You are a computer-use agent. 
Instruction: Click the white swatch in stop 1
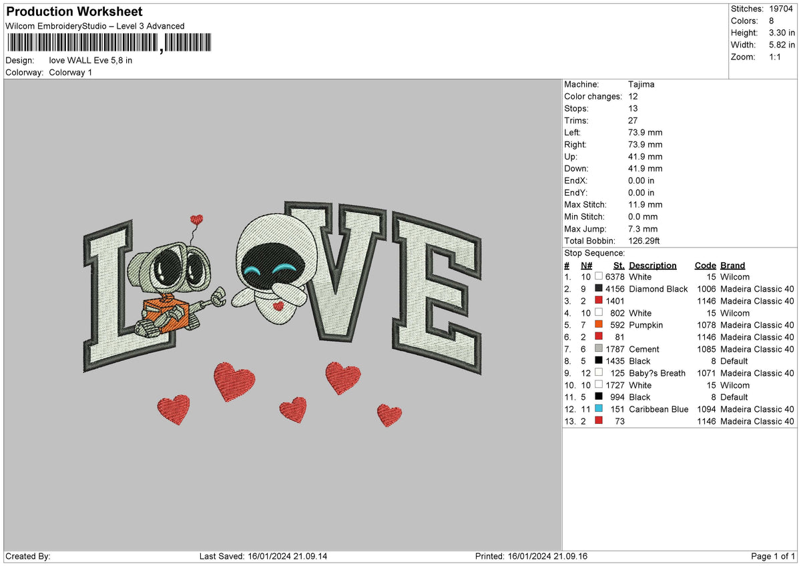[599, 276]
